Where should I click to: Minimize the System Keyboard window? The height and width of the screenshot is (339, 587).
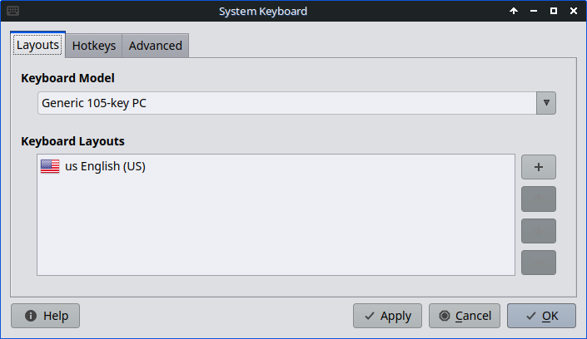coord(534,12)
